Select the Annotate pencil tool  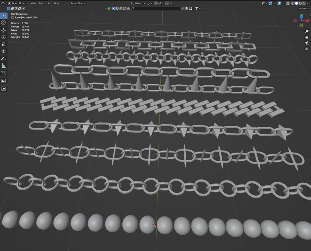click(x=4, y=59)
